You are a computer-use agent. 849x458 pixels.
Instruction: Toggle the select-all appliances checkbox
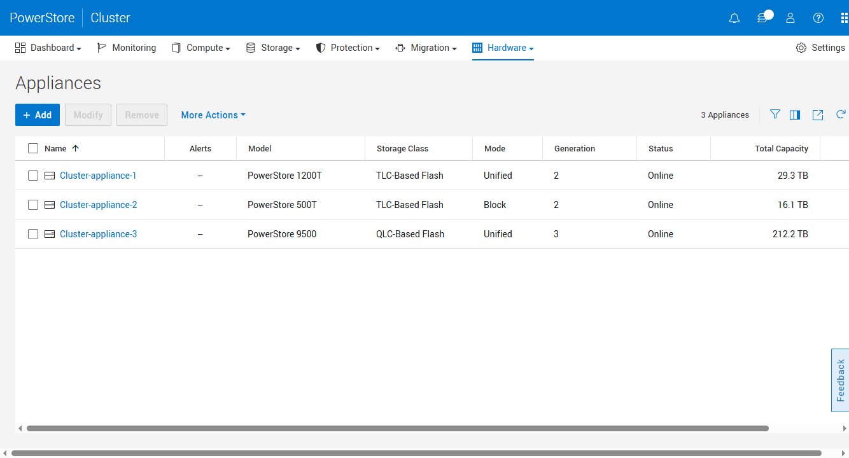(33, 148)
